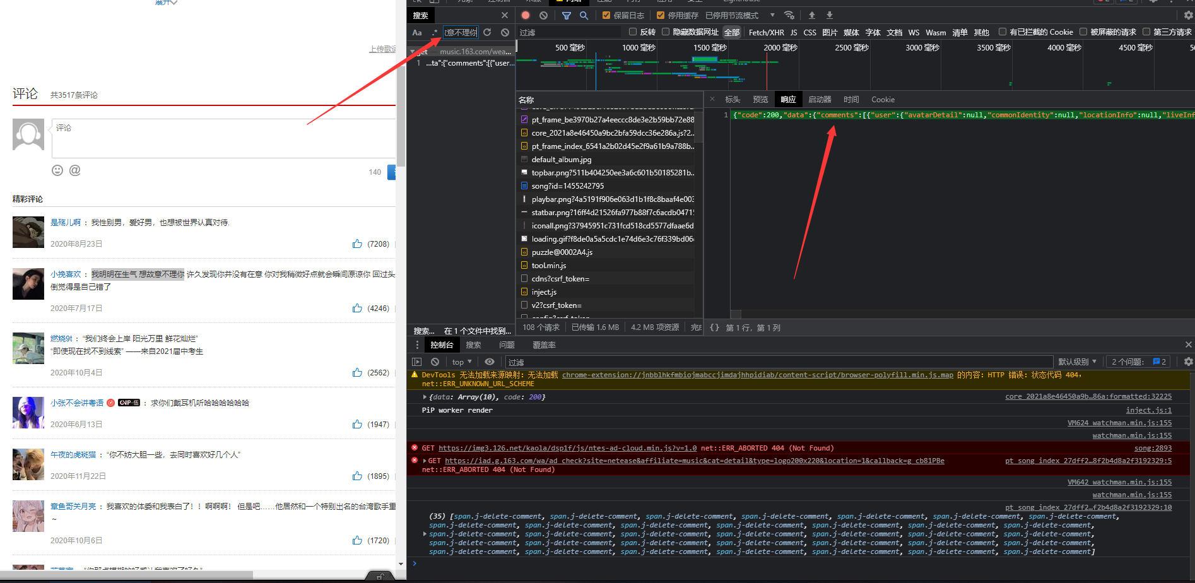Screen dimensions: 1195x583
Task: Import HAR file with upload arrow
Action: (812, 15)
